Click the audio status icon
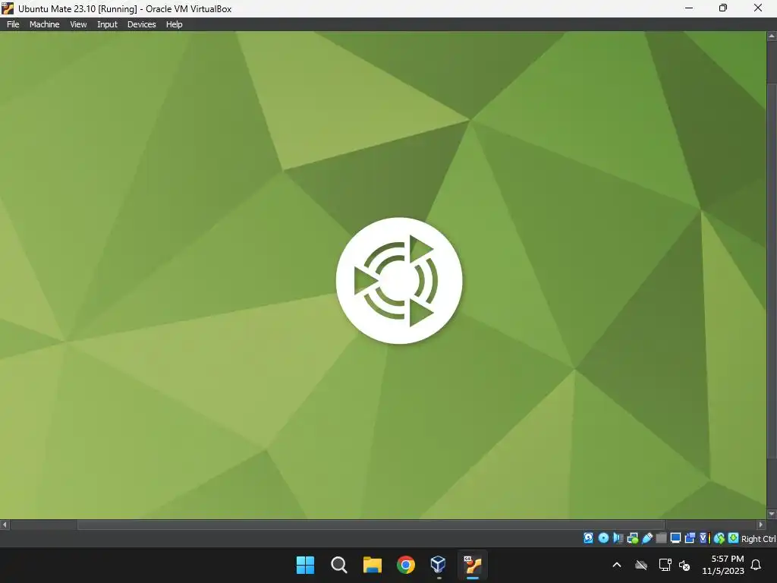The image size is (777, 583). pyautogui.click(x=618, y=538)
